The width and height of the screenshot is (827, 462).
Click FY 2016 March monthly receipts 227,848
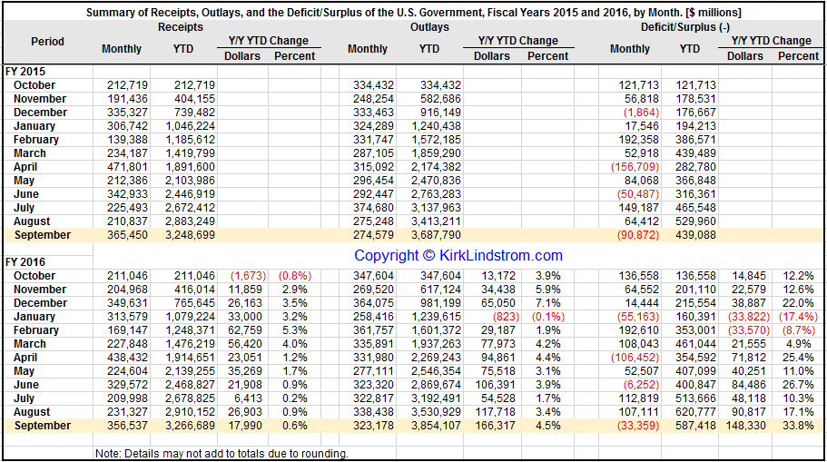(x=127, y=344)
